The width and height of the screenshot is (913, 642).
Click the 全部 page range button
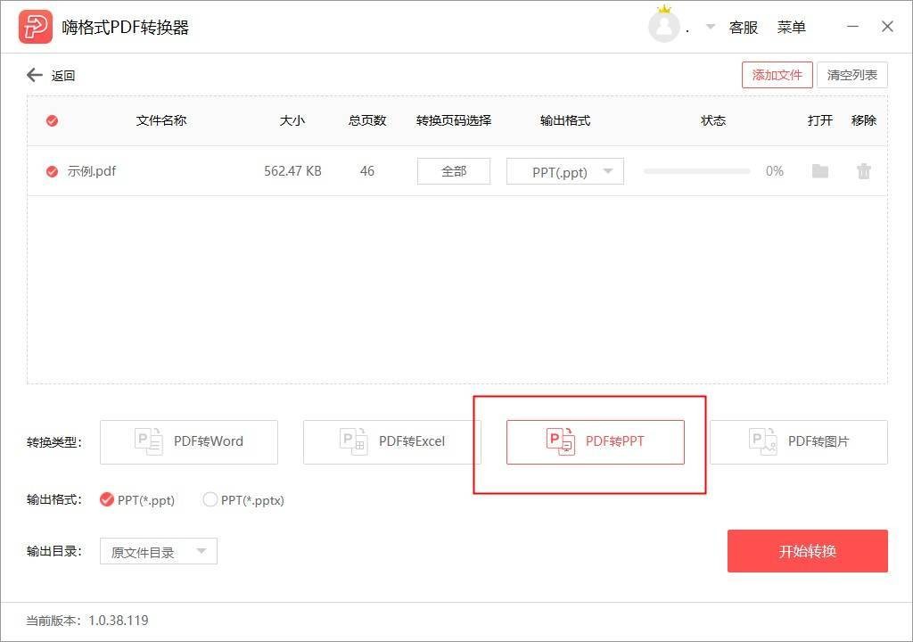pos(454,171)
